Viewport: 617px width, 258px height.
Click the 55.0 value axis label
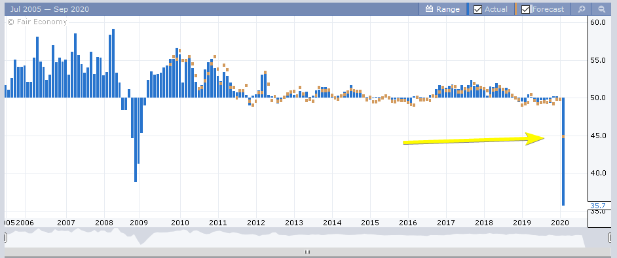tap(598, 60)
